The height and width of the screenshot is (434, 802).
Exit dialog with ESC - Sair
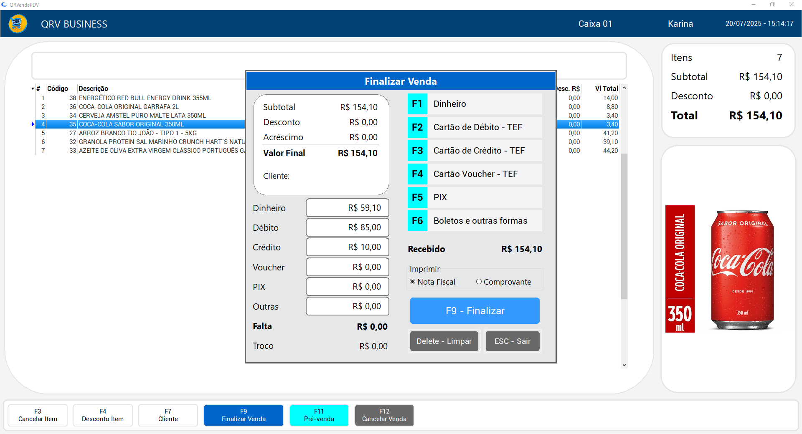pos(512,341)
